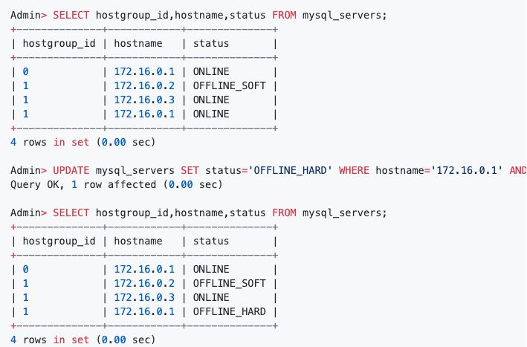Select "status" header in the first result table
The height and width of the screenshot is (347, 527).
point(211,43)
